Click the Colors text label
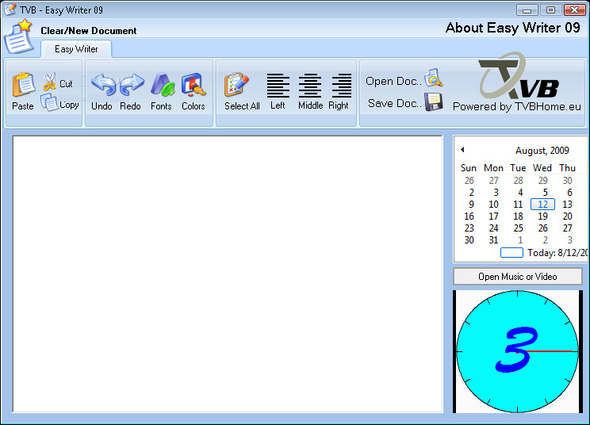The image size is (590, 425). pos(193,106)
